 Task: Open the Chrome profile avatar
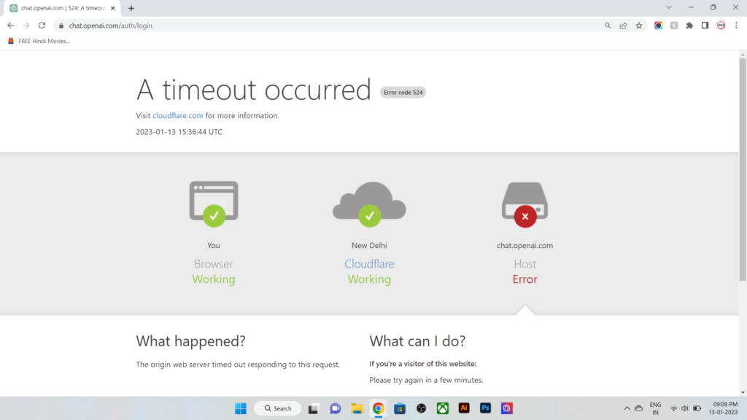721,26
